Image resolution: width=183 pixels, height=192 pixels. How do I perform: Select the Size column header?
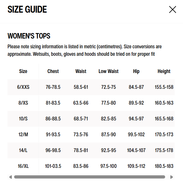point(23,71)
